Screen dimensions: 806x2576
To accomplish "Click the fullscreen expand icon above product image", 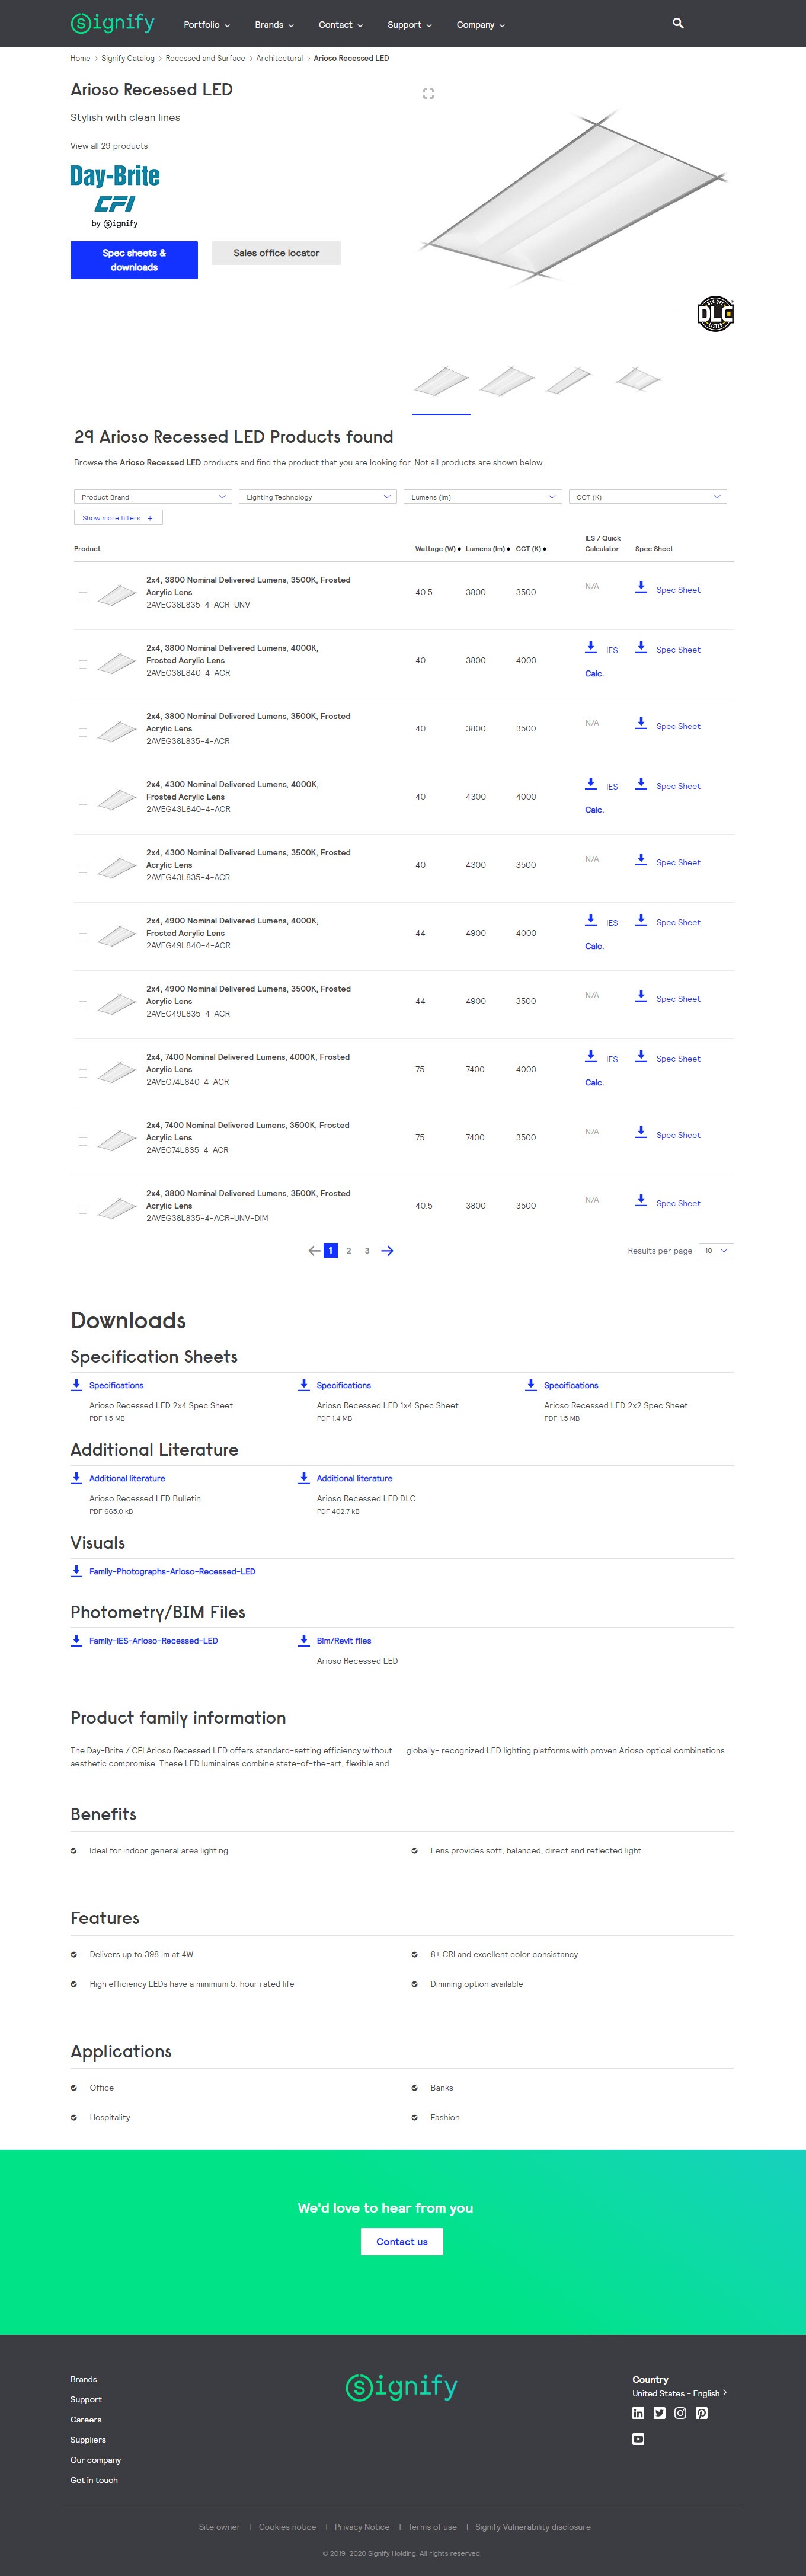I will pos(428,94).
